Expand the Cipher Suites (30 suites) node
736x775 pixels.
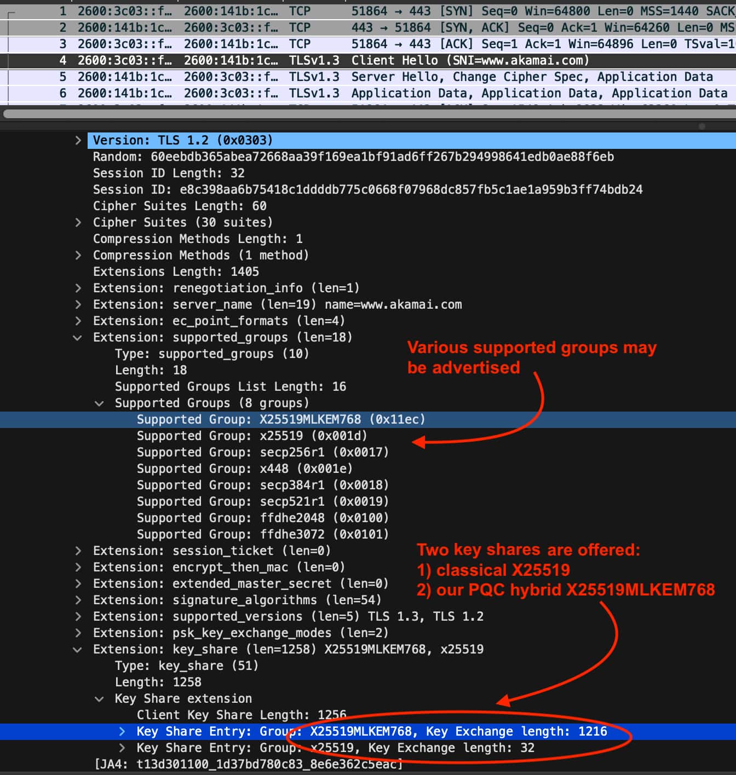tap(78, 222)
